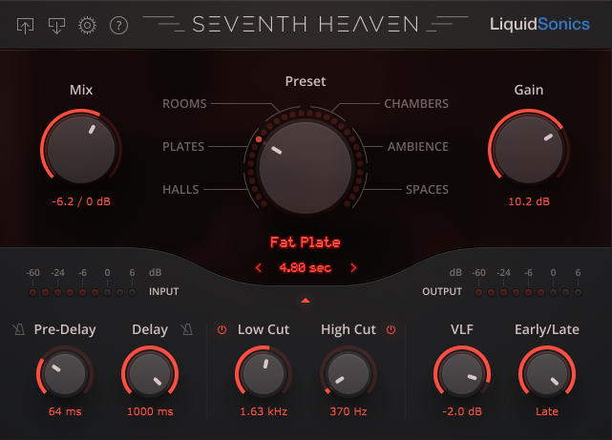Click the 4.80 sec decay time value
The width and height of the screenshot is (612, 440).
coord(306,268)
